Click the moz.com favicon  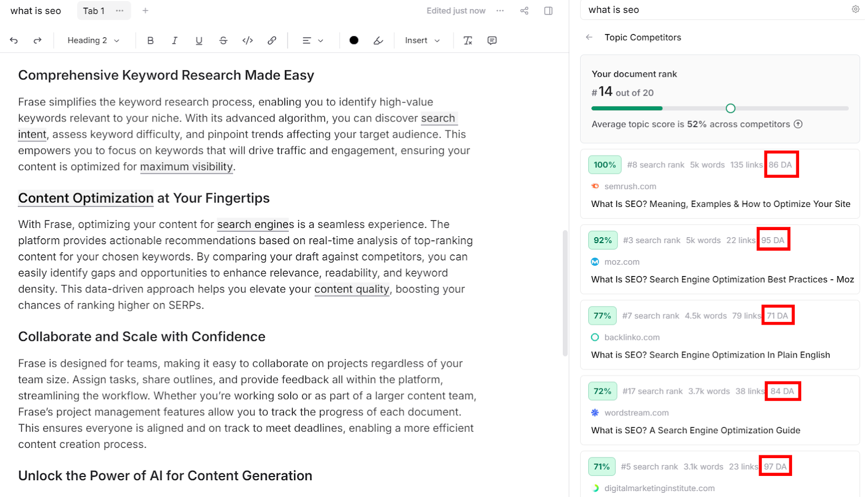click(x=595, y=262)
